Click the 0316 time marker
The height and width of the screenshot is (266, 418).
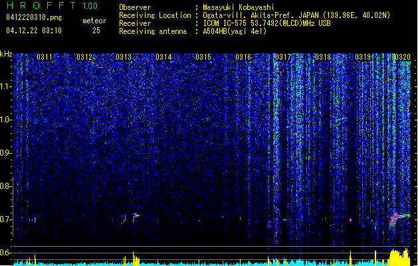click(243, 57)
